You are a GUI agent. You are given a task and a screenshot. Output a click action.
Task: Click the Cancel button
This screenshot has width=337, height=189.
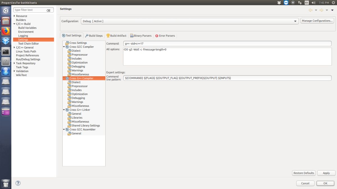[x=305, y=183]
